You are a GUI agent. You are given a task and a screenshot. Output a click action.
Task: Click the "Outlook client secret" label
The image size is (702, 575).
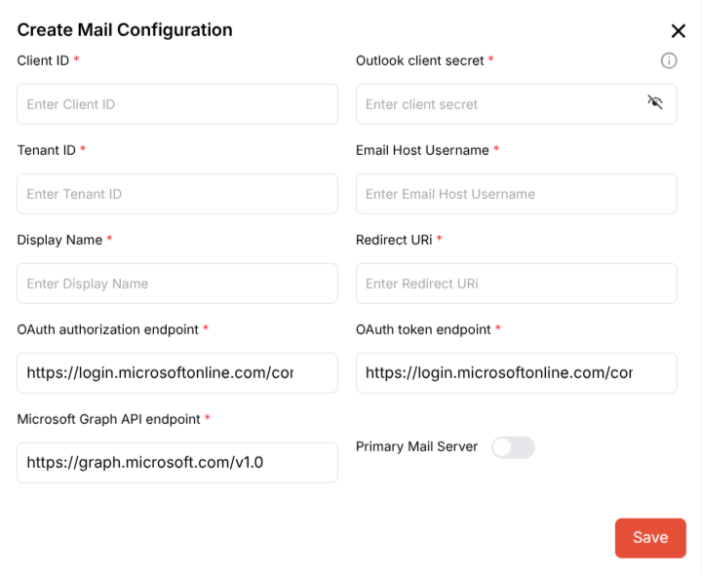(419, 60)
